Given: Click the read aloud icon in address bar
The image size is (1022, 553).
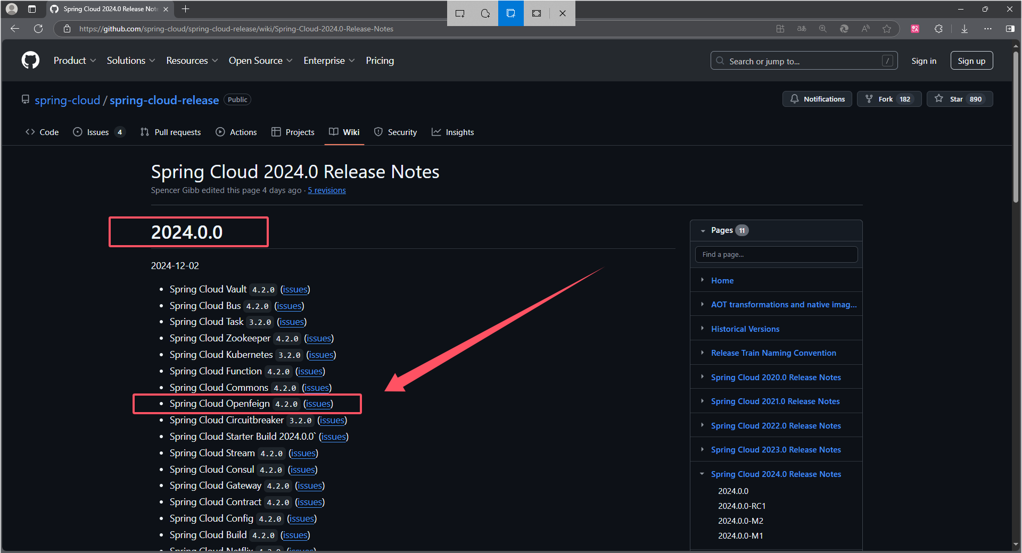Looking at the screenshot, I should (x=866, y=29).
